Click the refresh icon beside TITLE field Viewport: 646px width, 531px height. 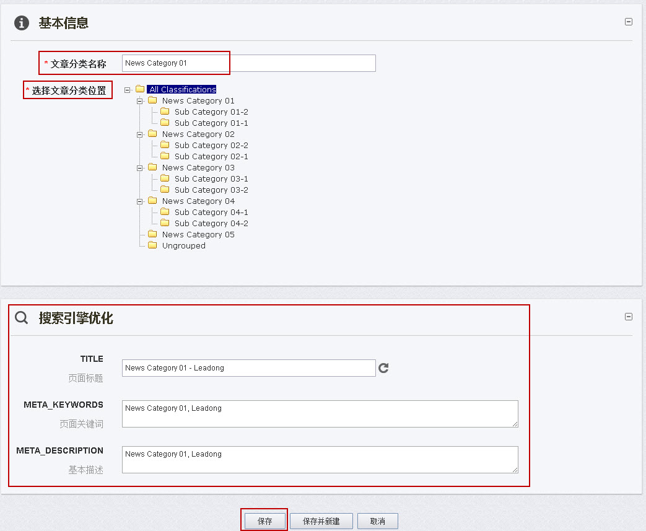pos(383,367)
